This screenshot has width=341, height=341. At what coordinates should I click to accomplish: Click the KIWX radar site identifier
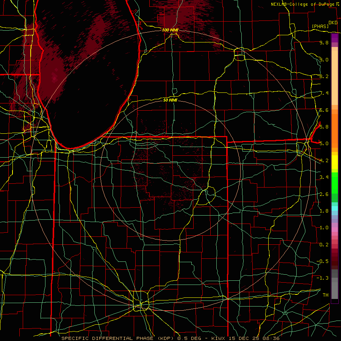[x=219, y=338]
